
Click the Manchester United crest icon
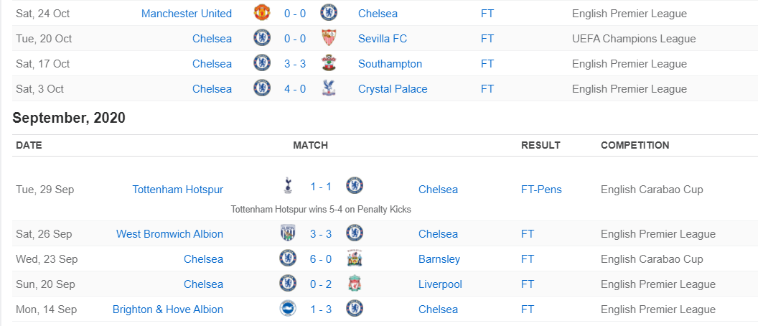(x=262, y=13)
